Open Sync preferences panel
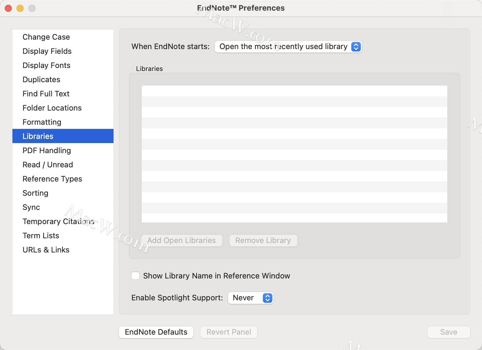Screen dimensions: 482x350 point(63,207)
